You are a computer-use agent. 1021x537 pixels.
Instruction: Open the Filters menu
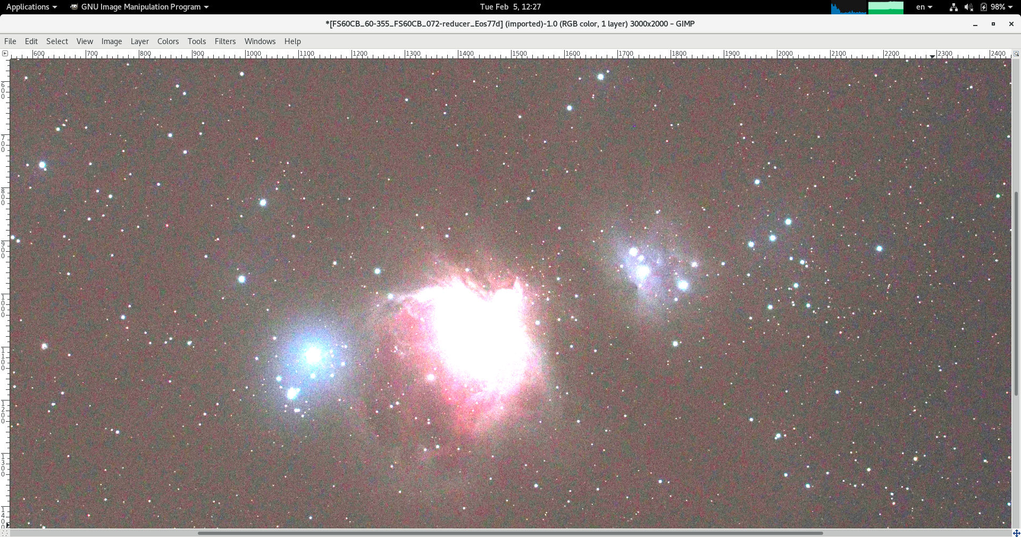pyautogui.click(x=225, y=41)
